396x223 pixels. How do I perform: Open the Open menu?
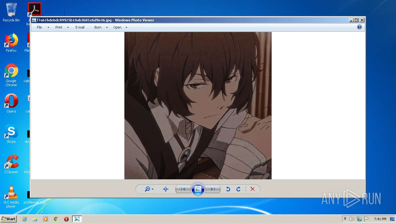click(x=117, y=27)
